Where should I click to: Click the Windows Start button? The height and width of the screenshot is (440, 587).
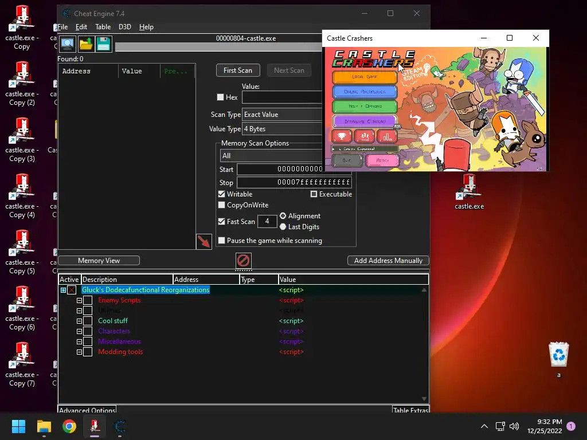[x=18, y=426]
